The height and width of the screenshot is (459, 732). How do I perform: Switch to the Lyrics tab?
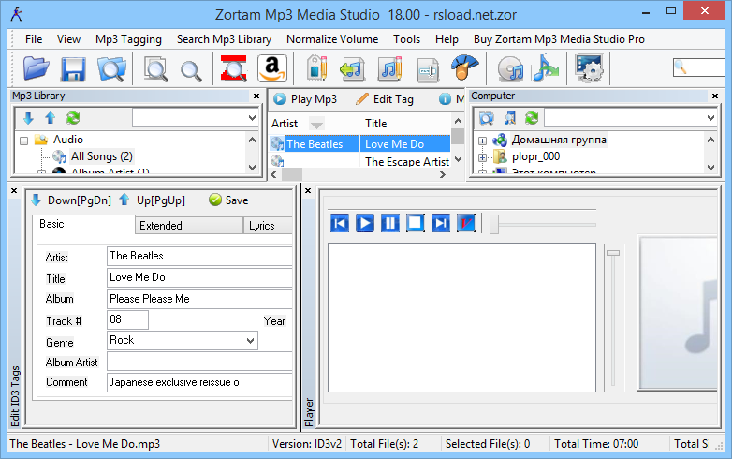pyautogui.click(x=268, y=226)
